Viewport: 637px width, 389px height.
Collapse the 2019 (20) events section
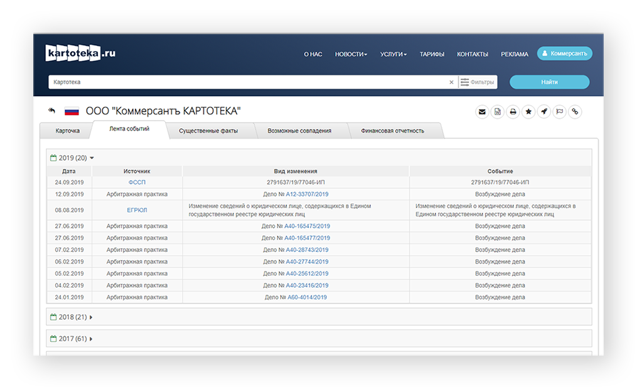72,158
